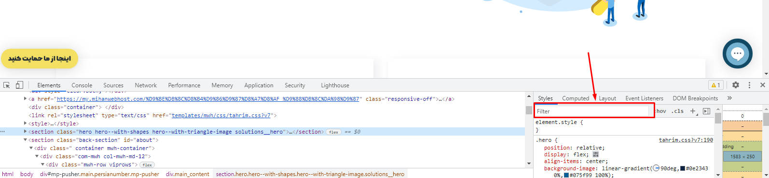Open the Sources tab
This screenshot has height=178, width=769.
[113, 85]
